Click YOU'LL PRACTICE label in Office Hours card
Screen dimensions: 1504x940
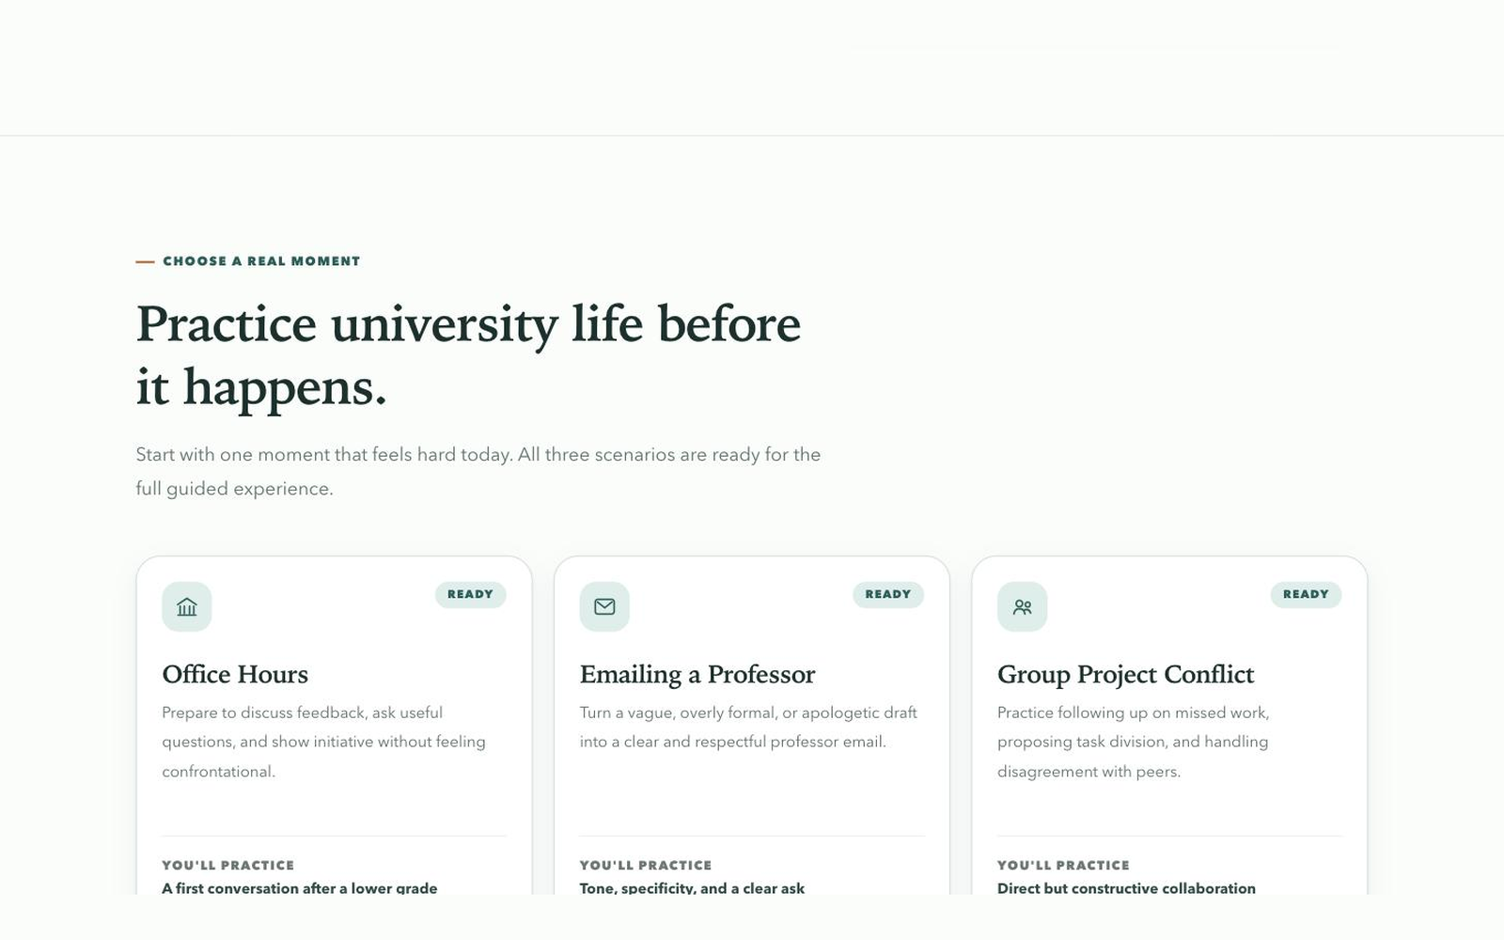point(228,865)
